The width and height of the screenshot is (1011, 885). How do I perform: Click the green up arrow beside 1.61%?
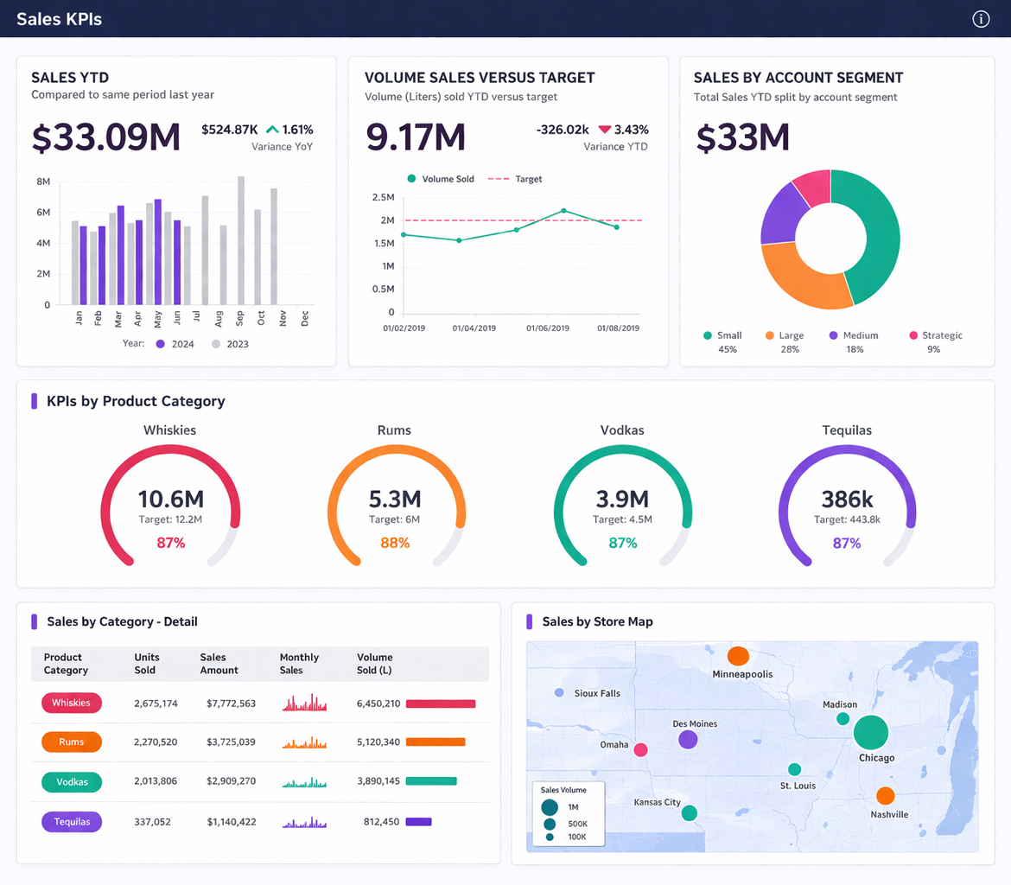coord(272,130)
